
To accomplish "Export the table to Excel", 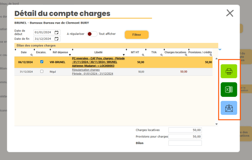I will click(229, 89).
